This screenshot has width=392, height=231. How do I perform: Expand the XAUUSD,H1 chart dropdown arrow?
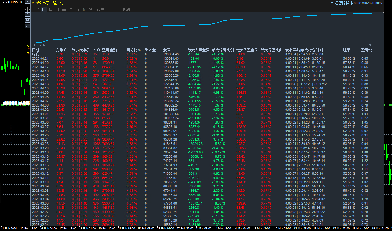click(2, 2)
